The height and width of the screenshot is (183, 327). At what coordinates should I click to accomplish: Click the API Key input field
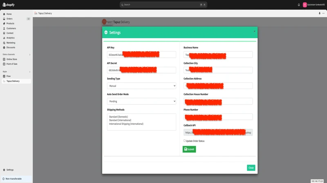[141, 54]
